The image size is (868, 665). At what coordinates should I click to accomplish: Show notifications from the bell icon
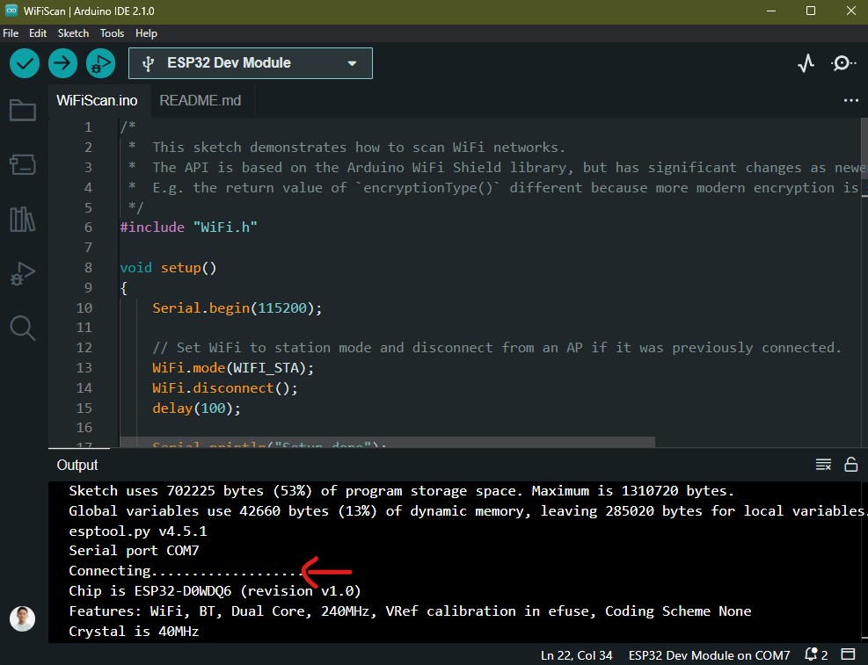click(816, 655)
